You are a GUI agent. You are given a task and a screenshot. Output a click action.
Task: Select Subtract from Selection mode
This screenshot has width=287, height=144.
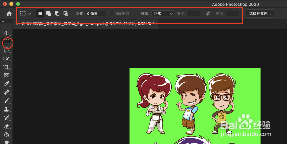point(57,14)
